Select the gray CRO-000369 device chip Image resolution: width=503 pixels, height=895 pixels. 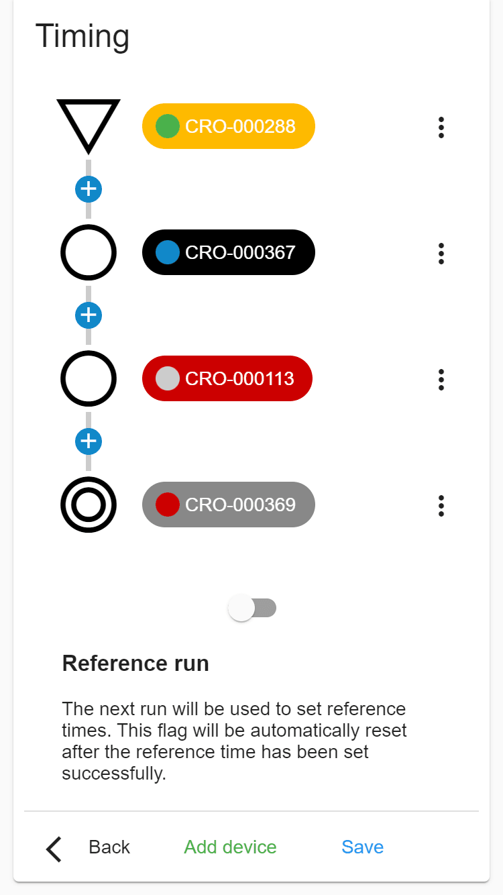[229, 505]
